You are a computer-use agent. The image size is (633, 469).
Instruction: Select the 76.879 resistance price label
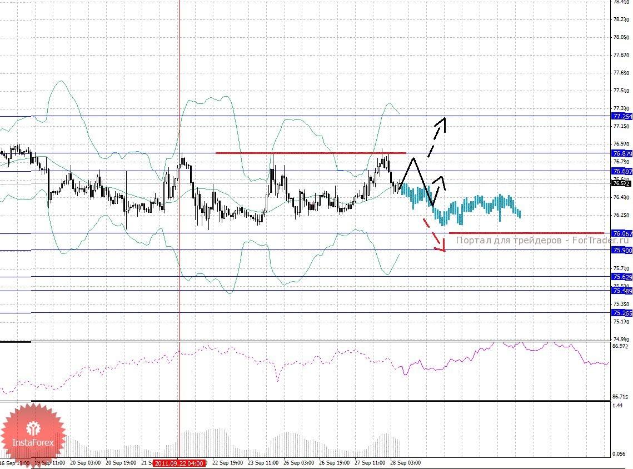(x=622, y=153)
